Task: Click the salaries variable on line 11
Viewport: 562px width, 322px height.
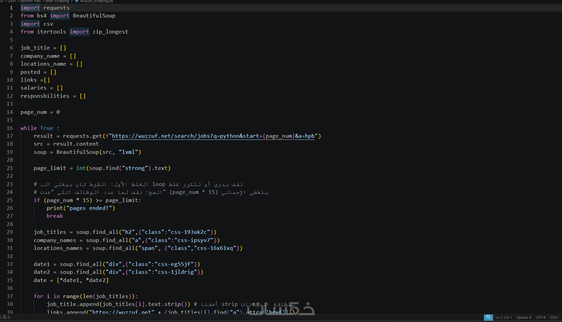Action: coord(34,88)
